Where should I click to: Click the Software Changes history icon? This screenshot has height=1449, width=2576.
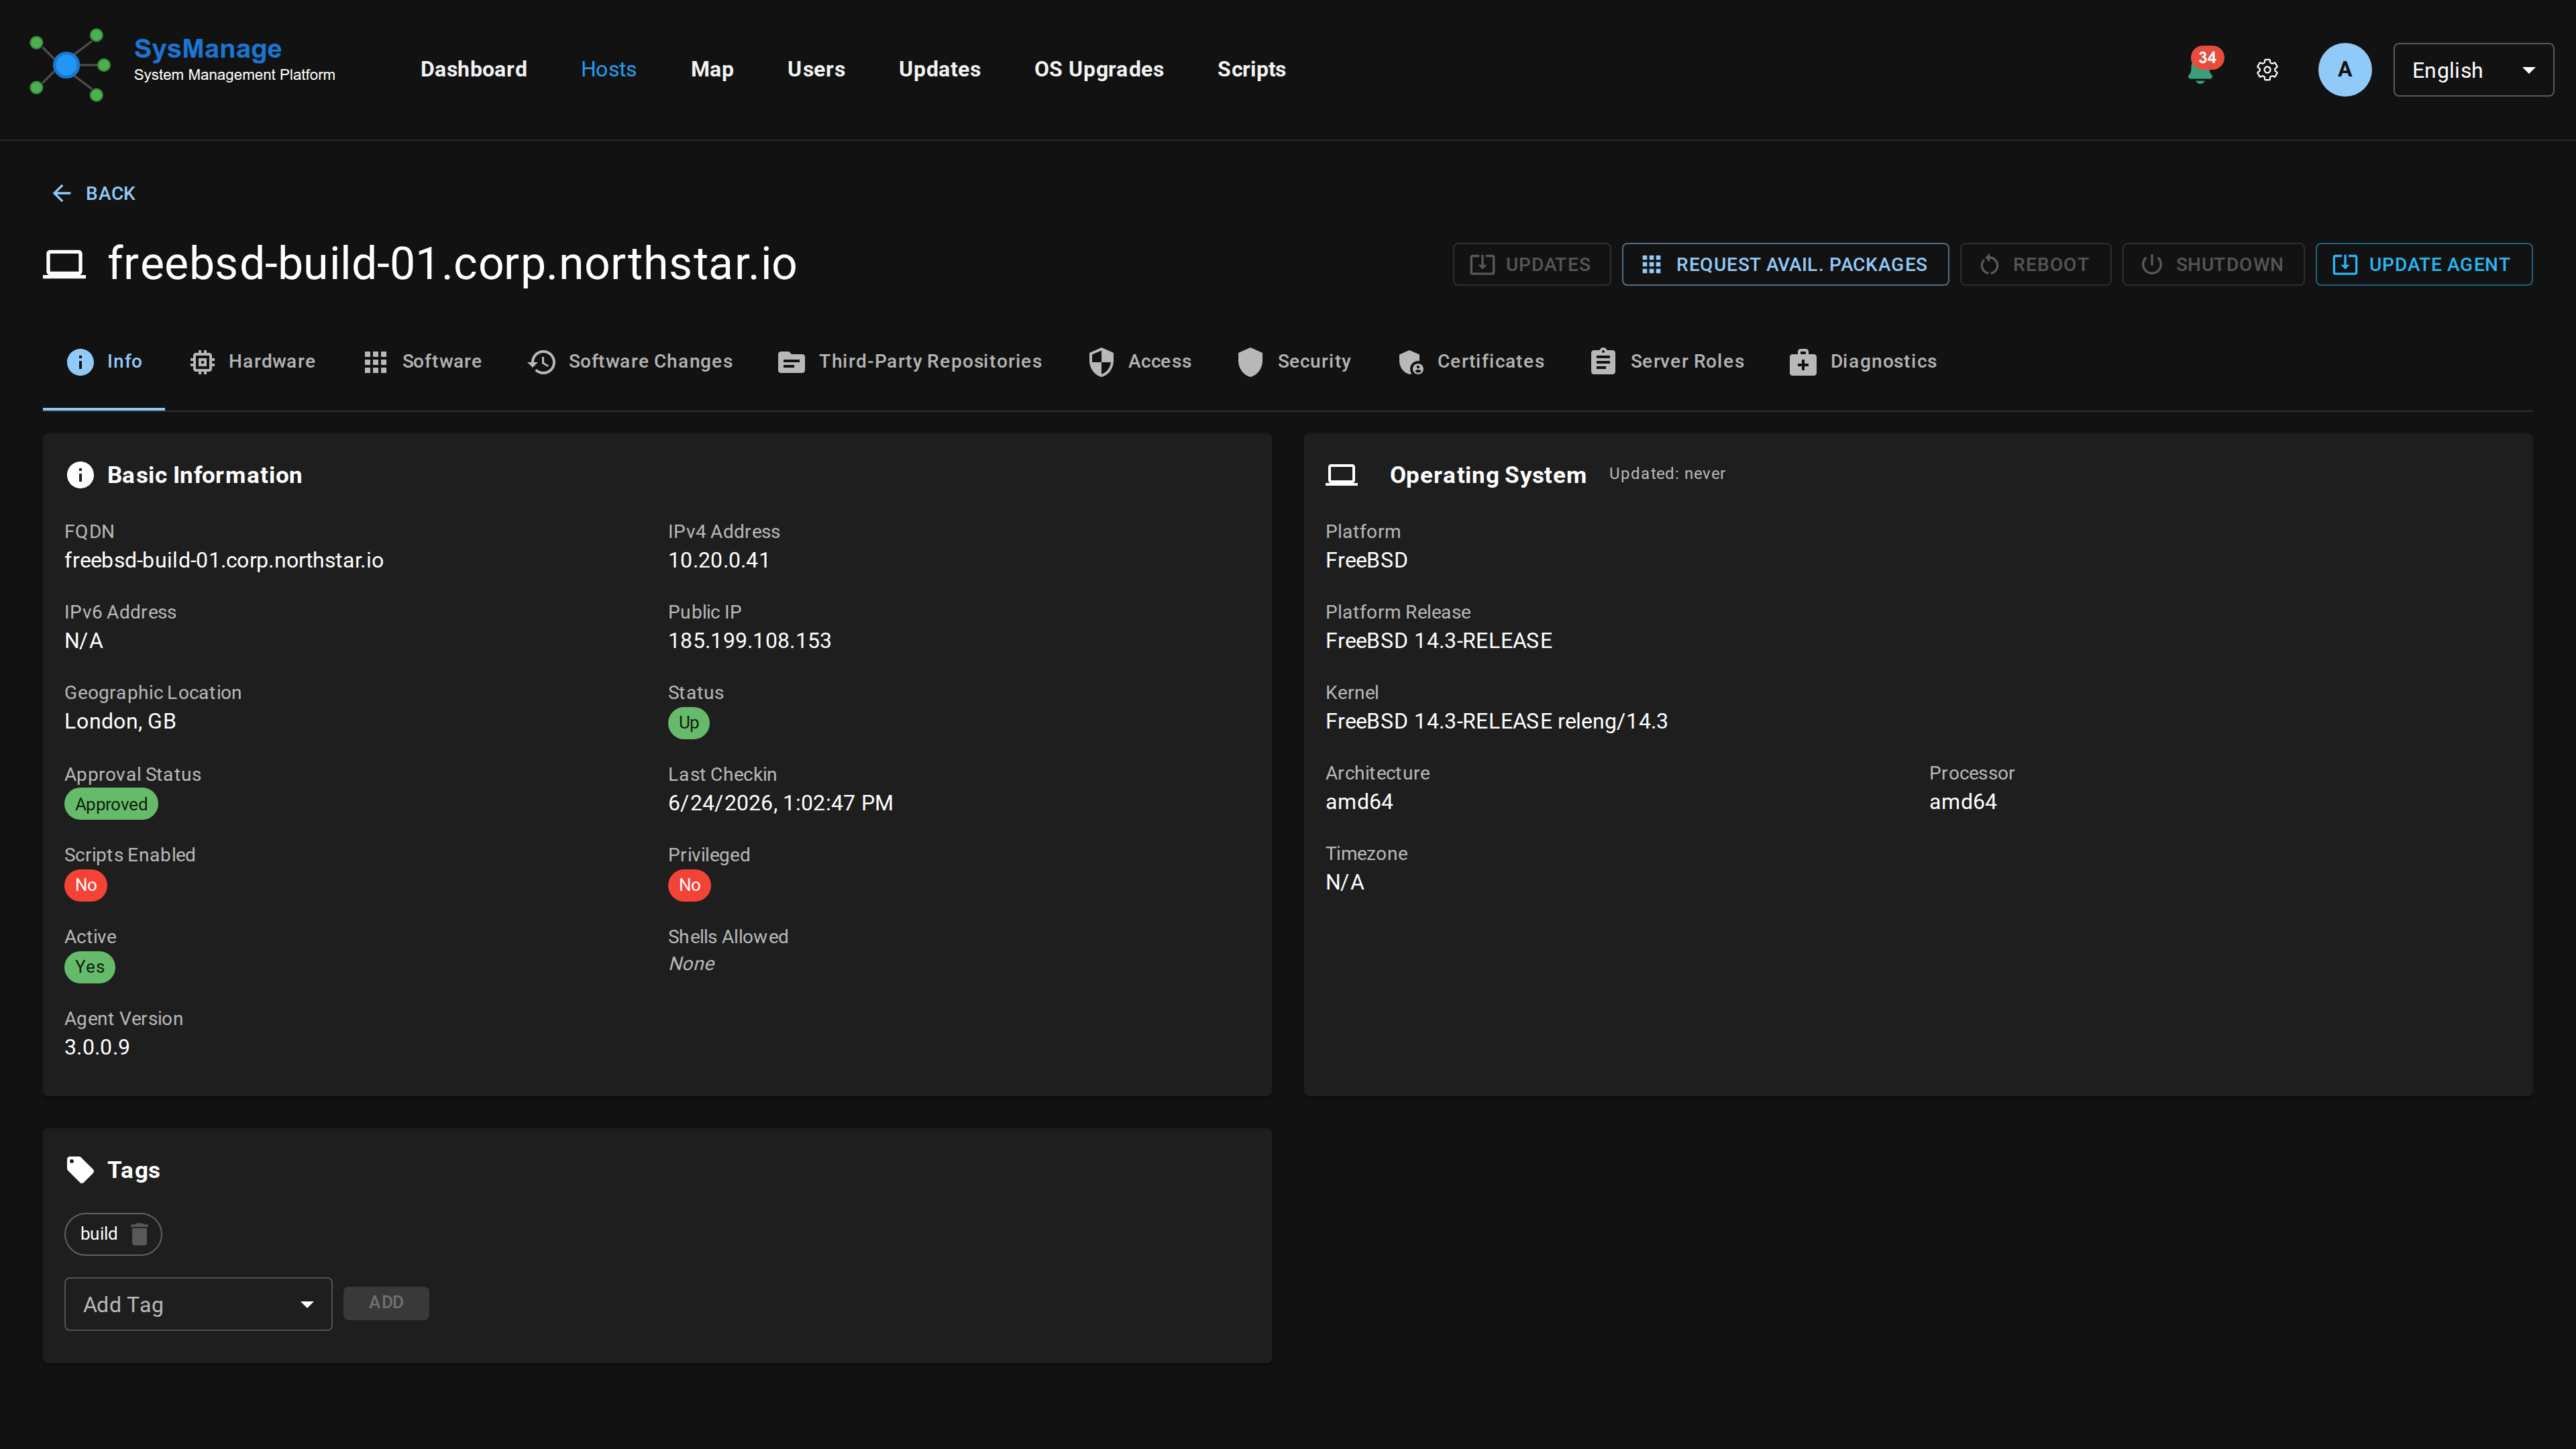[x=542, y=362]
